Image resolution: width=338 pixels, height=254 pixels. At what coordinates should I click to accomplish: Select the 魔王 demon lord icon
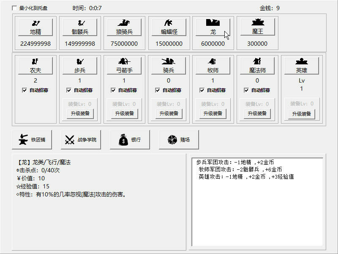(x=257, y=26)
